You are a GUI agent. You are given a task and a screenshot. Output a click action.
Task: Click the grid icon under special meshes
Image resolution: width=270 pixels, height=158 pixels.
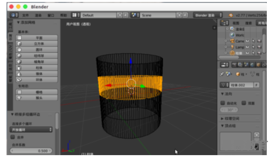point(20,92)
